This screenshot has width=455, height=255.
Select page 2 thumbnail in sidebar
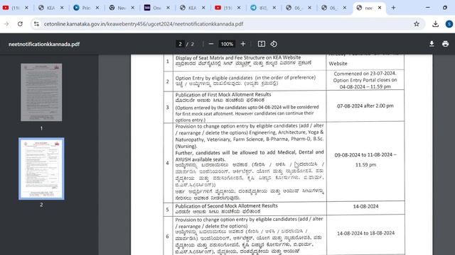point(41,169)
